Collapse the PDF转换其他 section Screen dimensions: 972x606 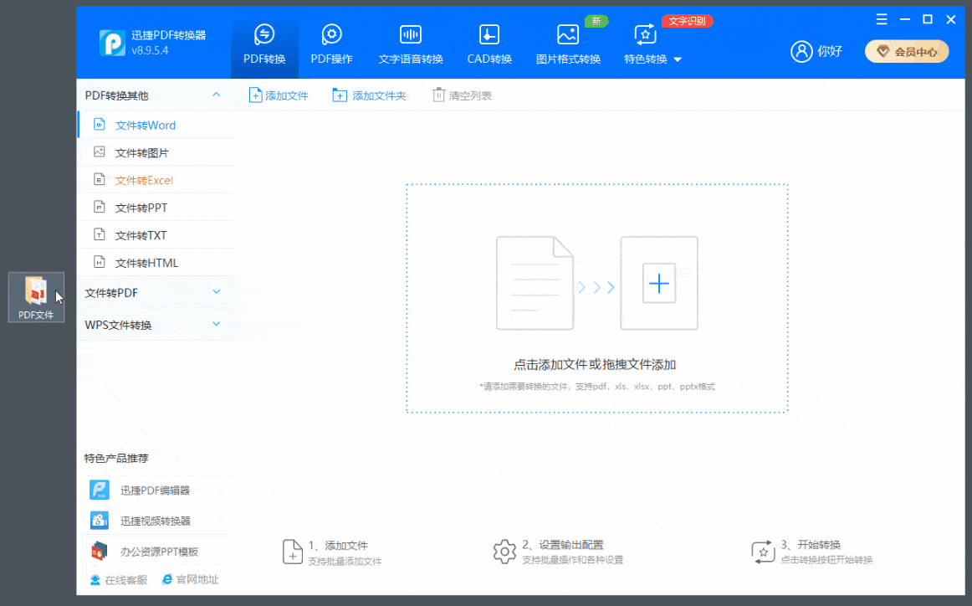(216, 95)
